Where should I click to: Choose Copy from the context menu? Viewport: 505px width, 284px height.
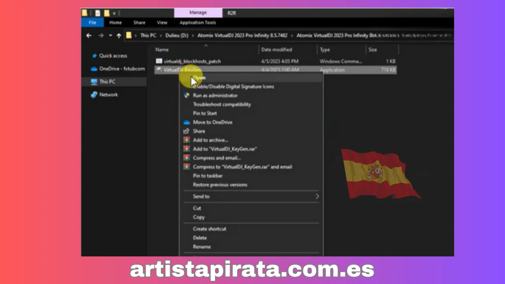pos(199,217)
